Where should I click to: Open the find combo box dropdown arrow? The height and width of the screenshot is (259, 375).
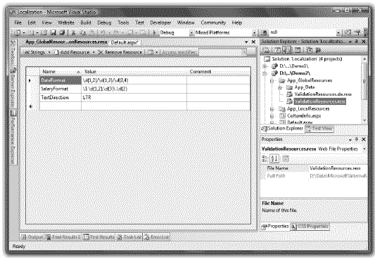tap(338, 32)
